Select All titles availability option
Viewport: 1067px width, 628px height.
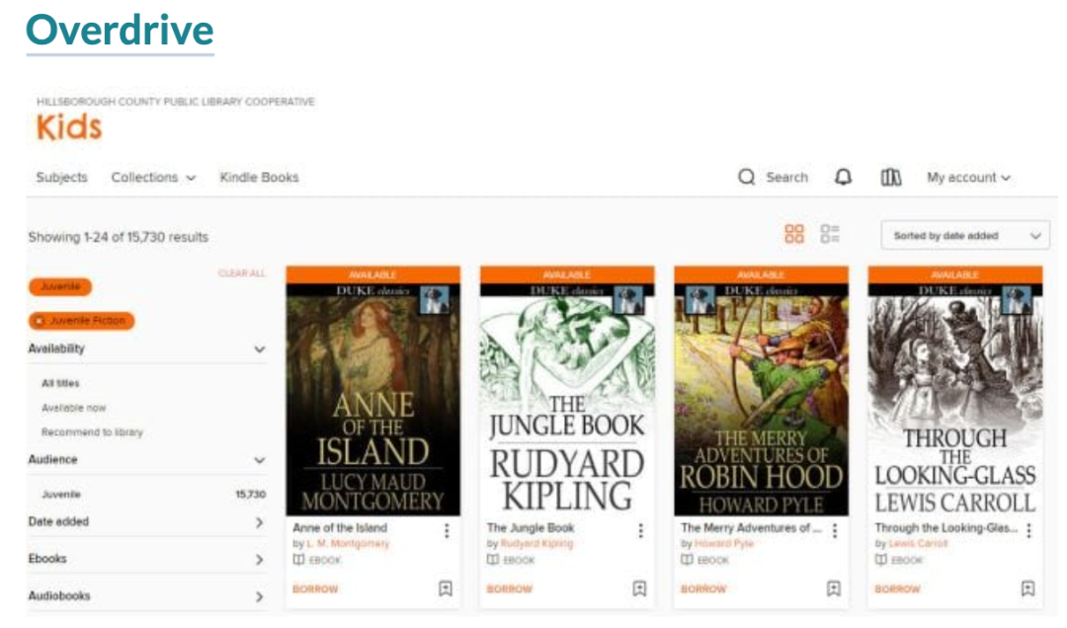click(x=60, y=383)
